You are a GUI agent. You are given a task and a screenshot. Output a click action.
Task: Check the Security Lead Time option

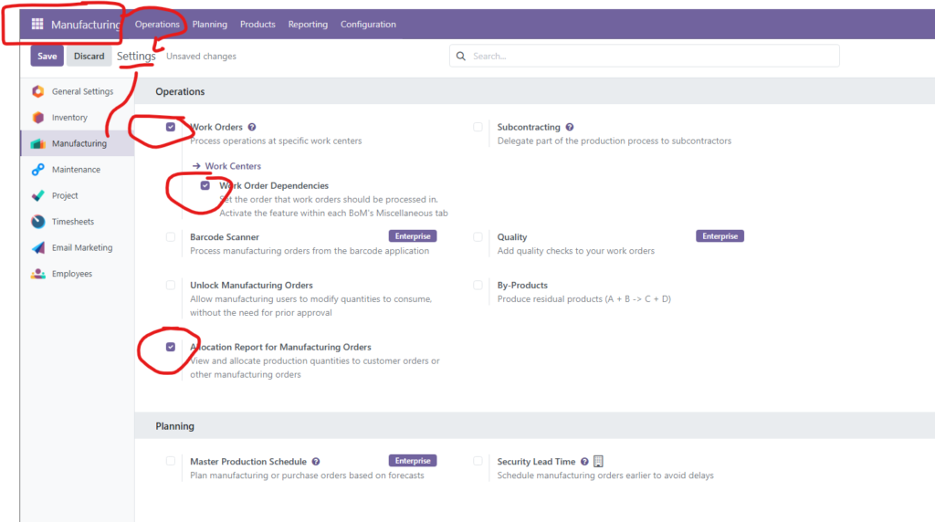[x=478, y=462]
